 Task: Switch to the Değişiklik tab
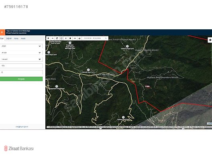pyautogui.click(x=9, y=39)
